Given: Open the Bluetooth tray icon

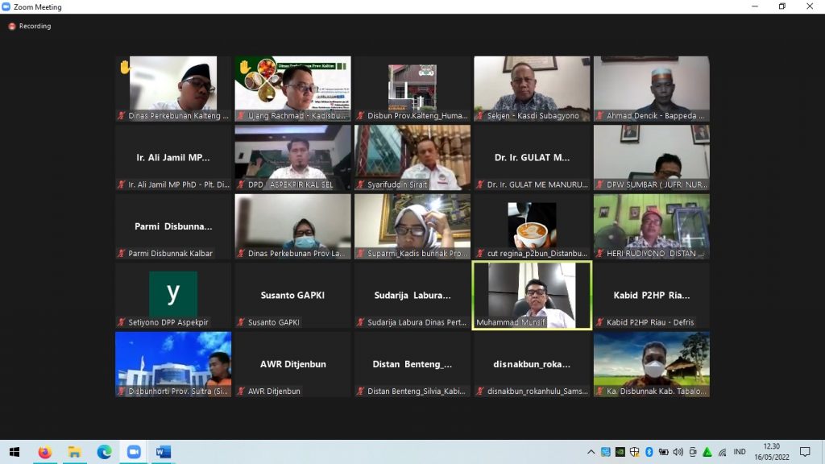Looking at the screenshot, I should [x=649, y=452].
